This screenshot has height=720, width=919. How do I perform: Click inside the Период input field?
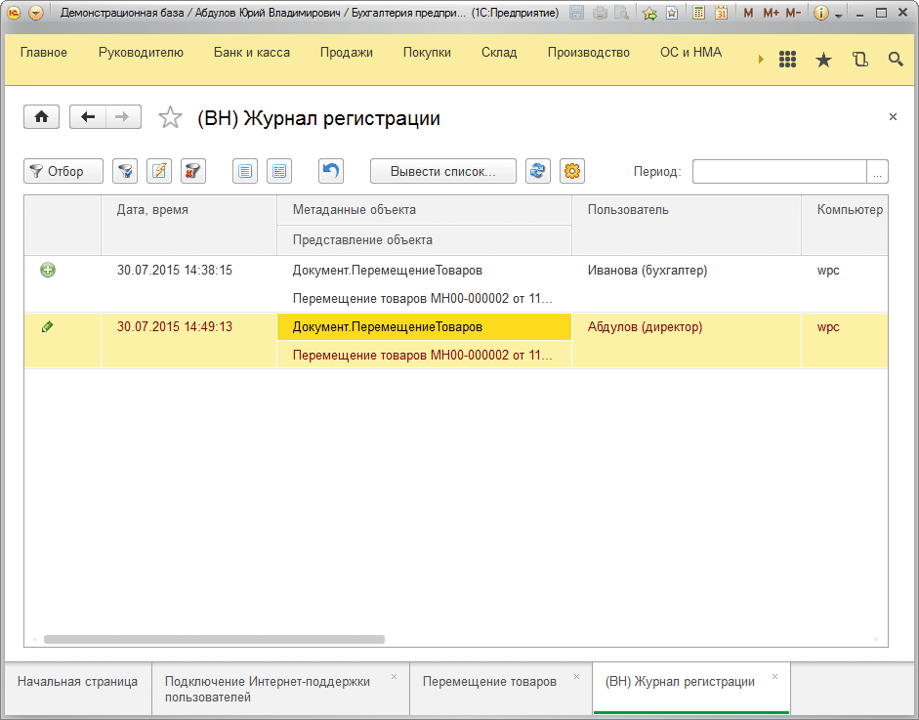point(778,172)
